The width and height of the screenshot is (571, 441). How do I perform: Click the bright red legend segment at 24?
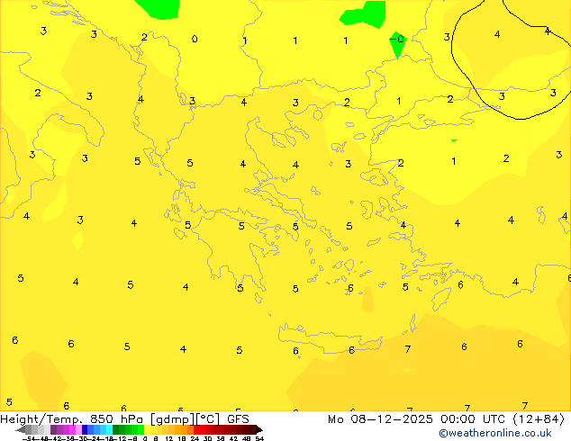(196, 430)
